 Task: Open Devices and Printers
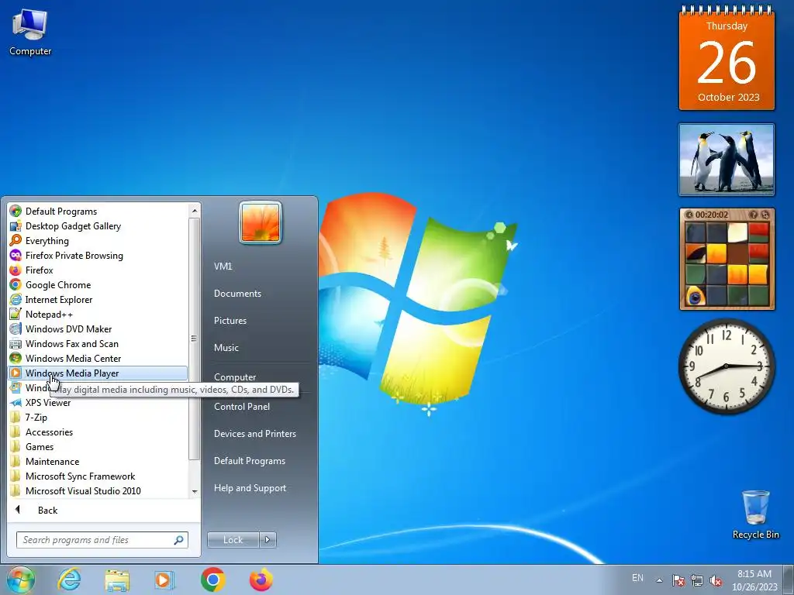click(x=254, y=434)
